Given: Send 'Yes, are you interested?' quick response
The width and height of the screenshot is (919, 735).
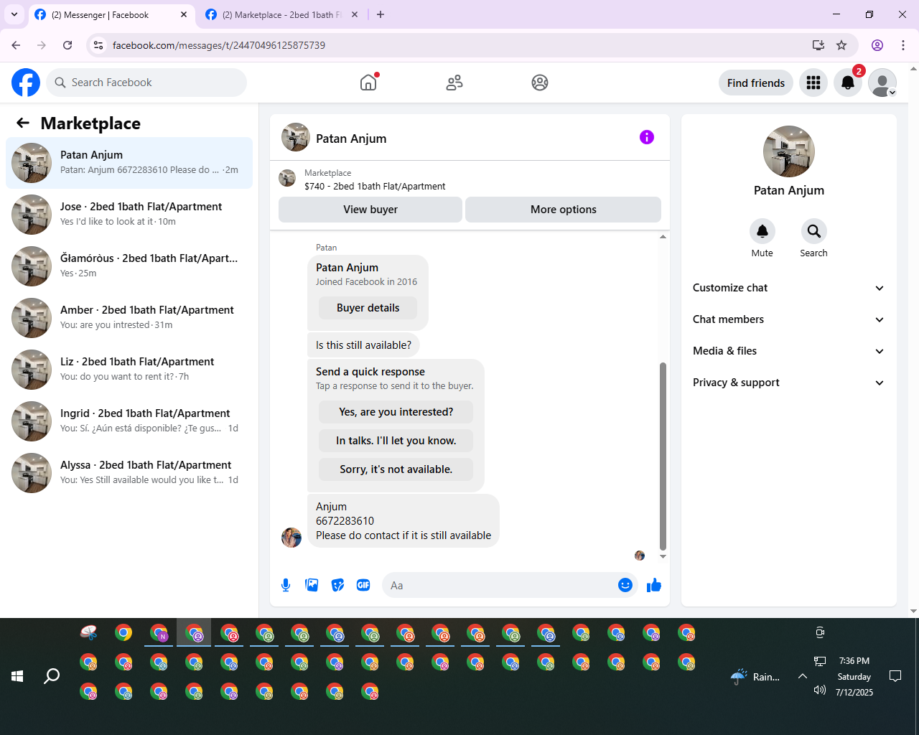Looking at the screenshot, I should pyautogui.click(x=396, y=412).
